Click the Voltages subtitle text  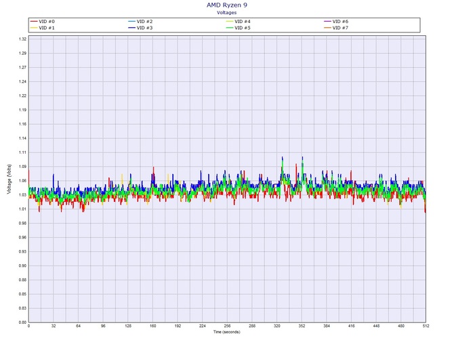point(227,12)
